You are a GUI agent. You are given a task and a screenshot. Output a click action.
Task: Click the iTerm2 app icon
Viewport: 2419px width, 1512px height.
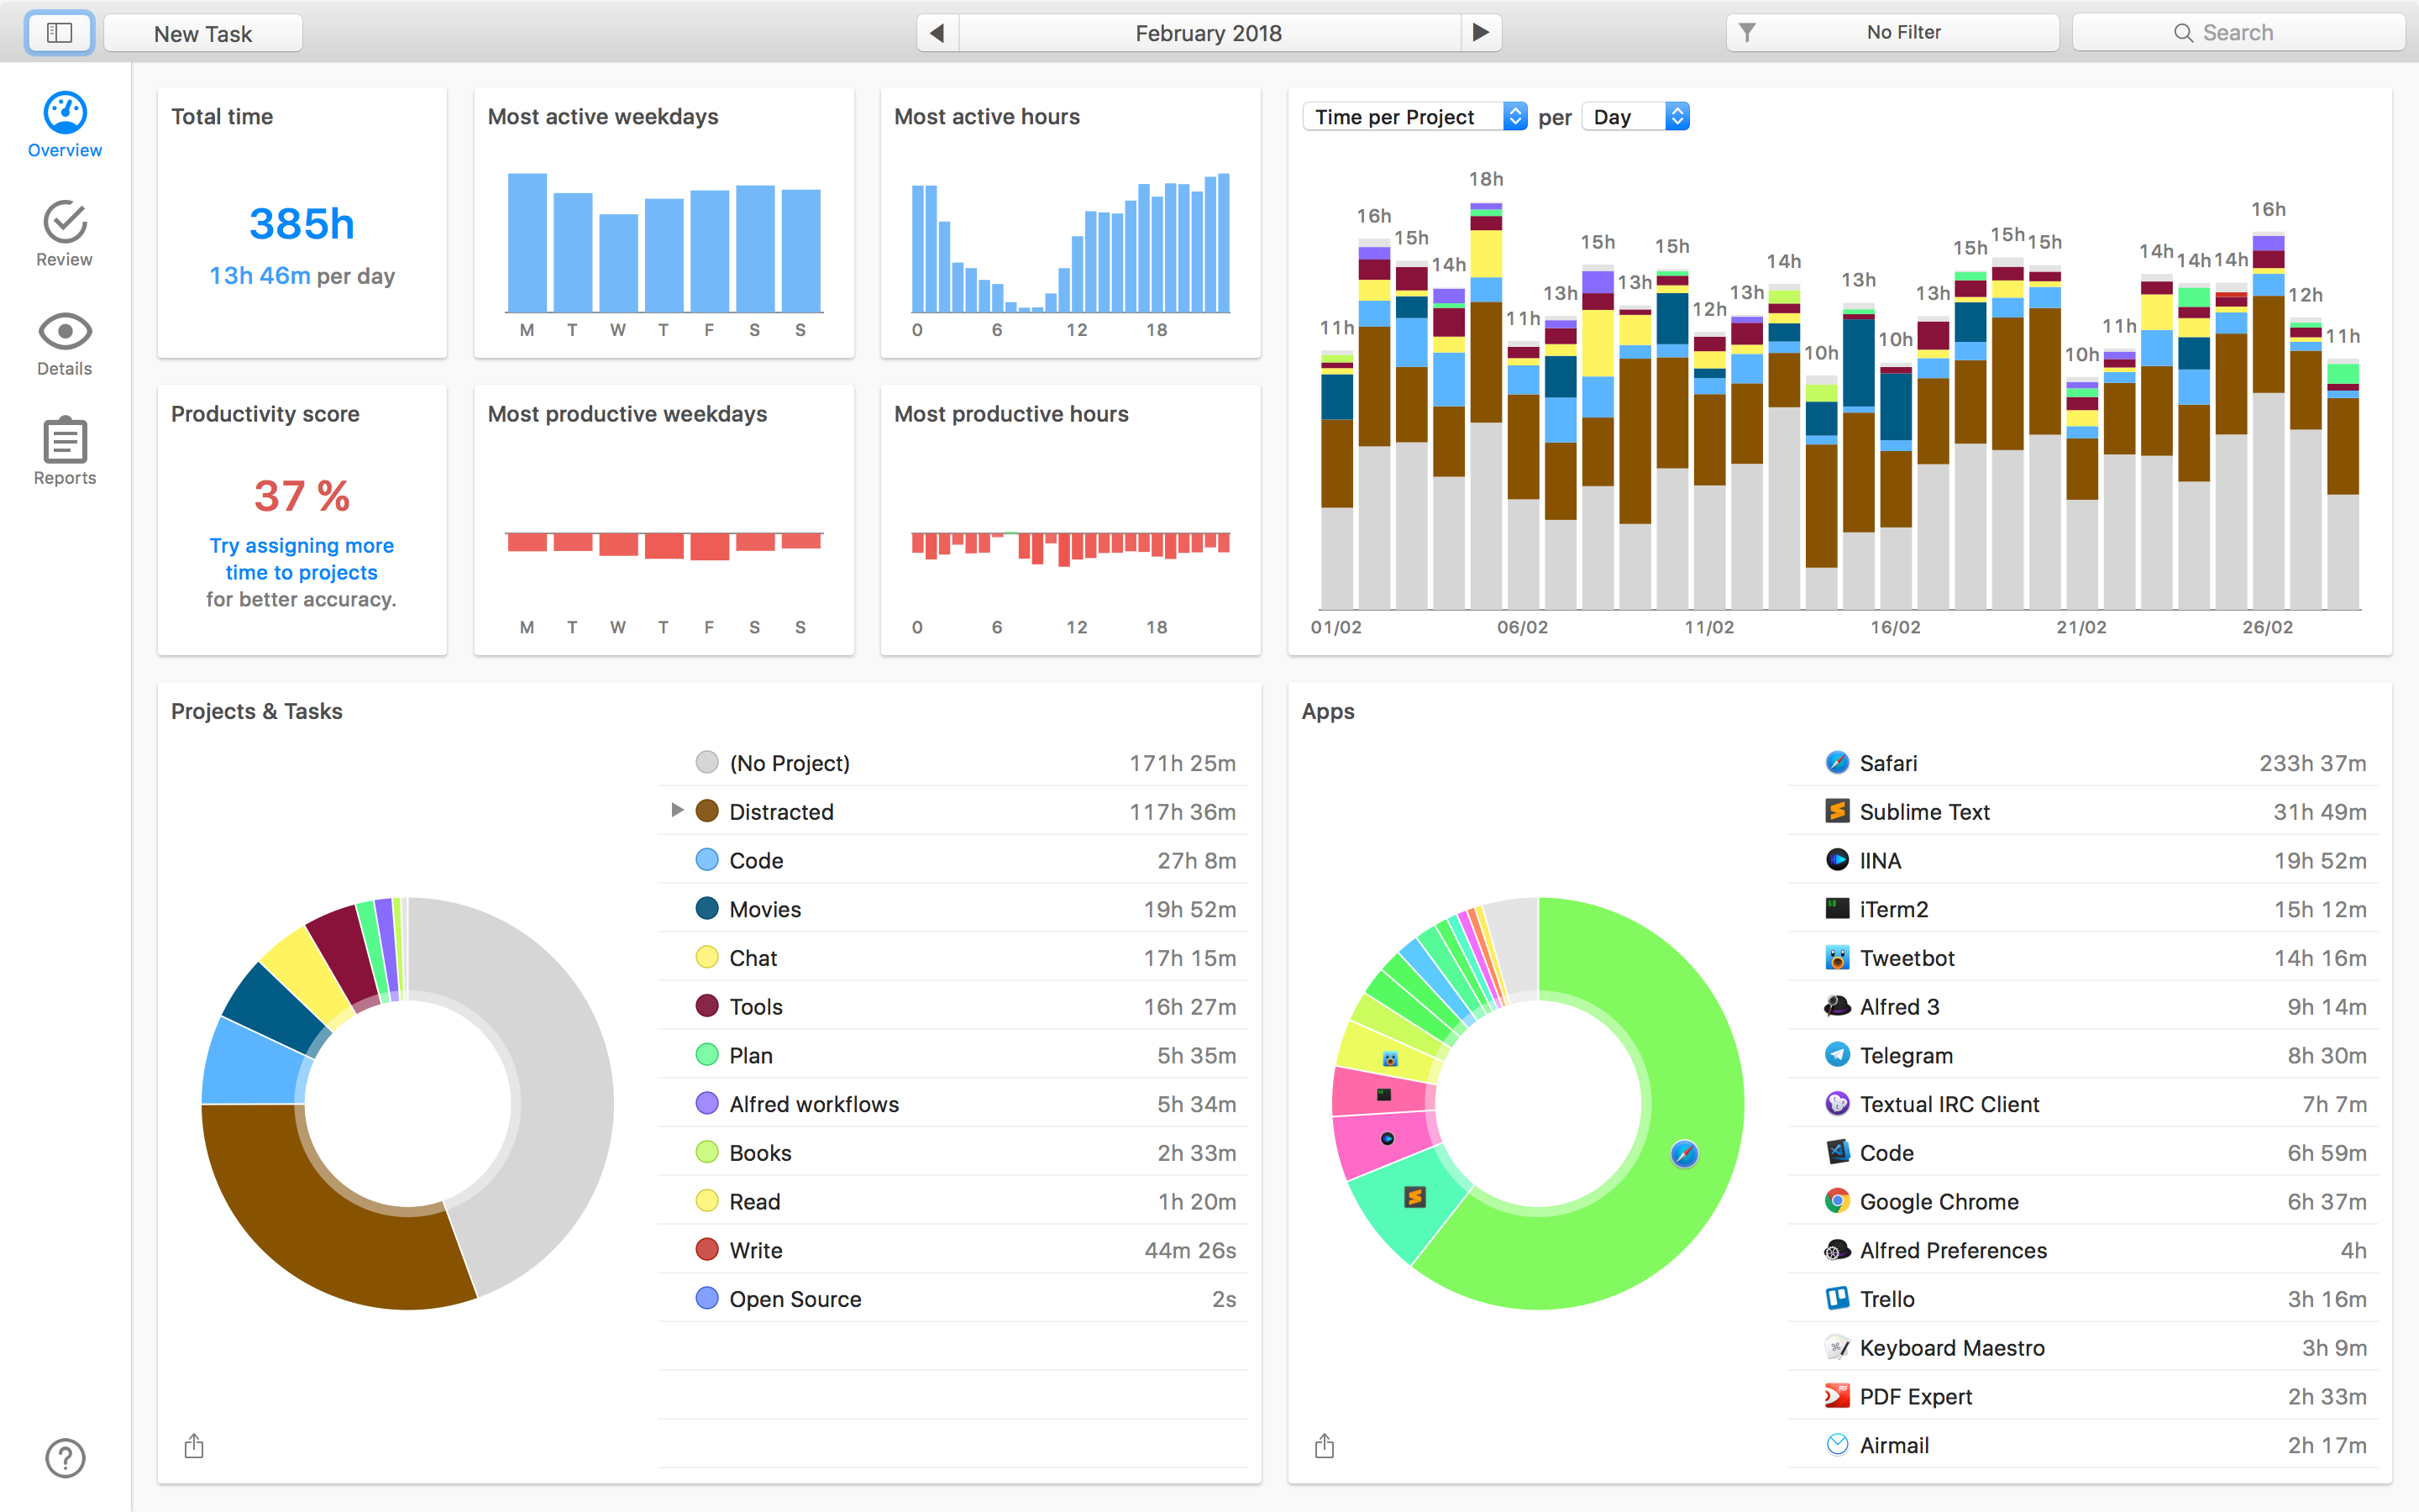click(x=1837, y=909)
